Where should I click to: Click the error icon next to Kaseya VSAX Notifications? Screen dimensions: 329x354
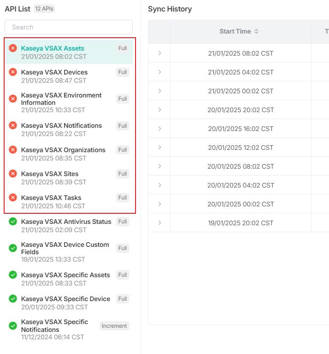click(x=13, y=125)
